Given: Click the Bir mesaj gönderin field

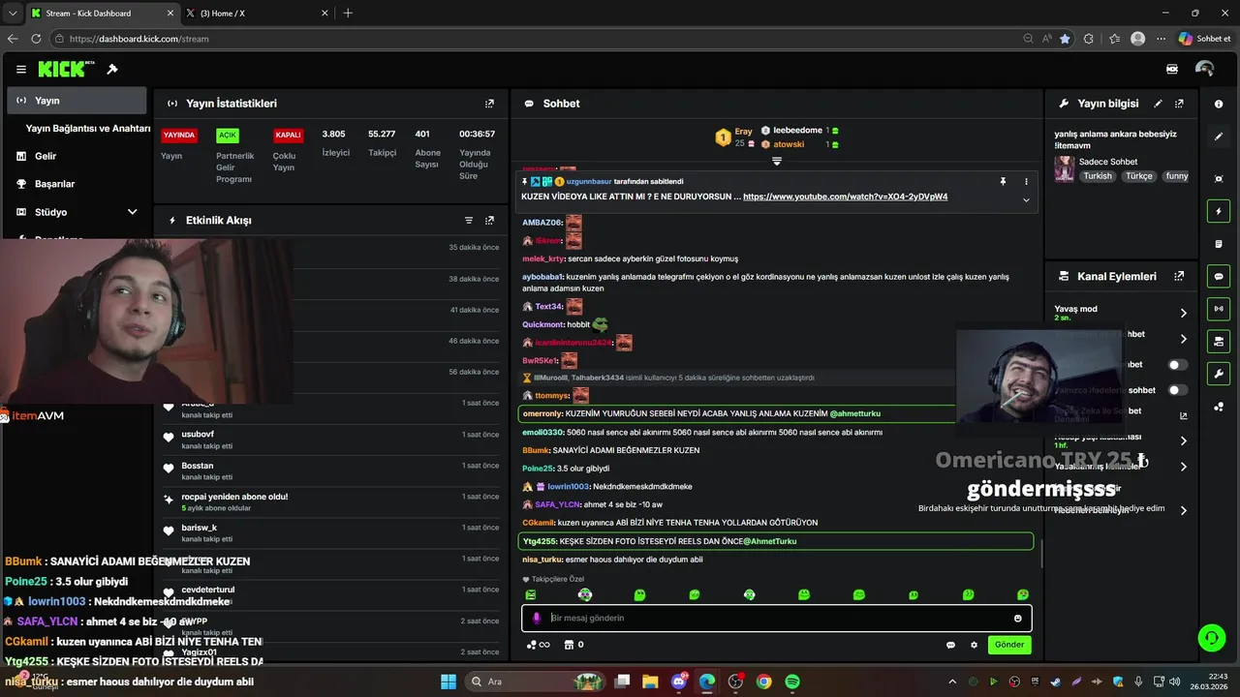Looking at the screenshot, I should 775,618.
